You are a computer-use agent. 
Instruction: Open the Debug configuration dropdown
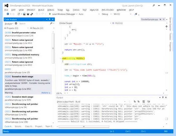click(107, 14)
